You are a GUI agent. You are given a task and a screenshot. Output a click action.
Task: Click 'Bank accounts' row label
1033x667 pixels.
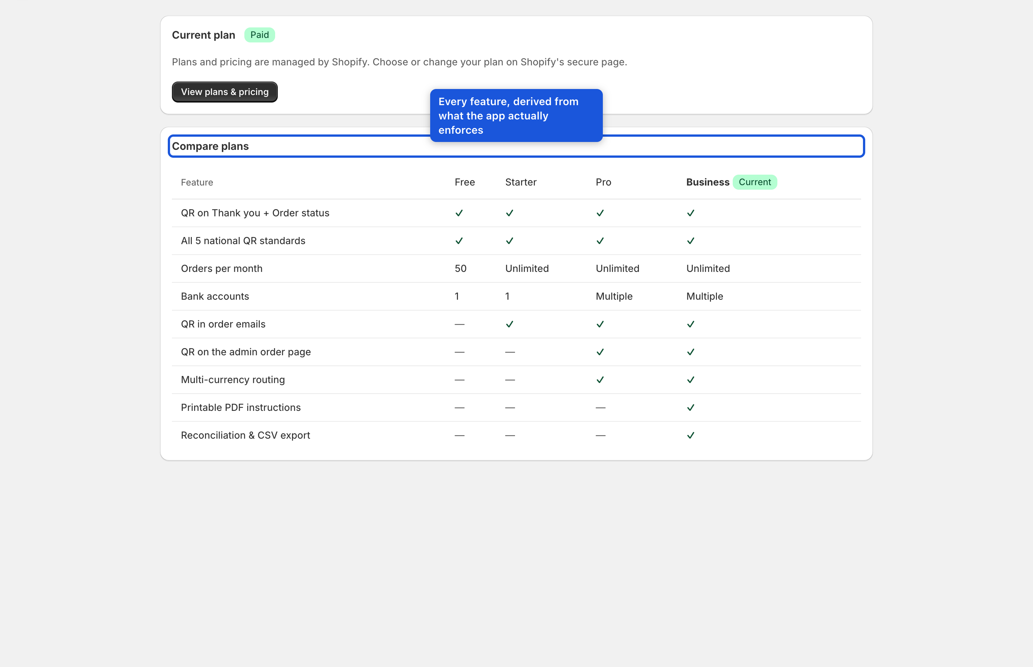pos(215,296)
